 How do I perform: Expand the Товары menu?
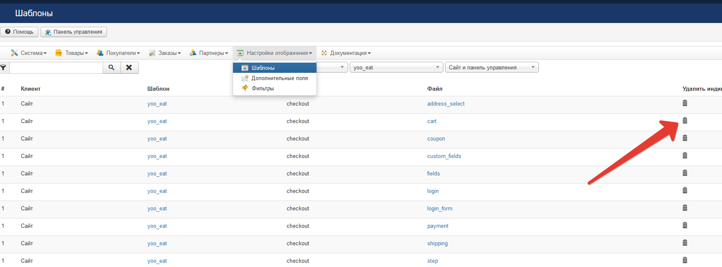[72, 53]
